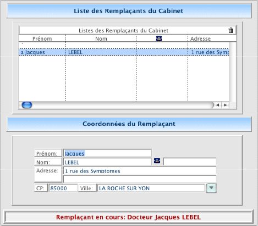Click the CP field containing 85000
This screenshot has width=258, height=226.
click(63, 188)
